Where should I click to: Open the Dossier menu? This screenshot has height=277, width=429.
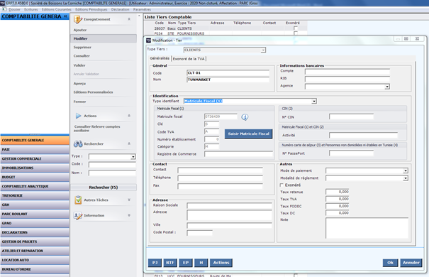(x=14, y=9)
